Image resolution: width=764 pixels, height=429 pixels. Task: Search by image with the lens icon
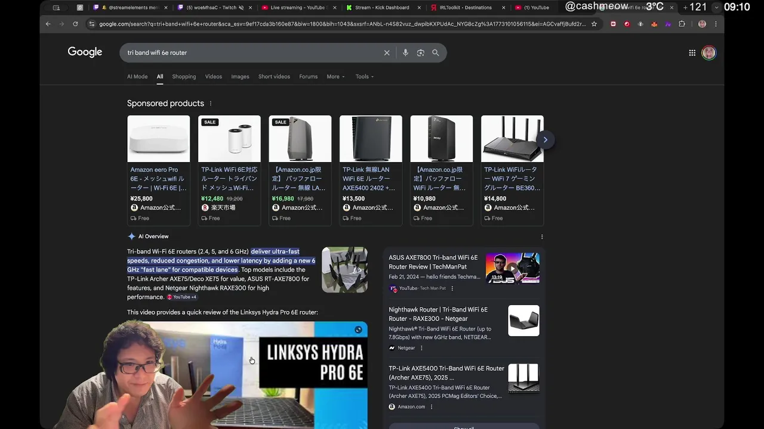click(x=420, y=52)
